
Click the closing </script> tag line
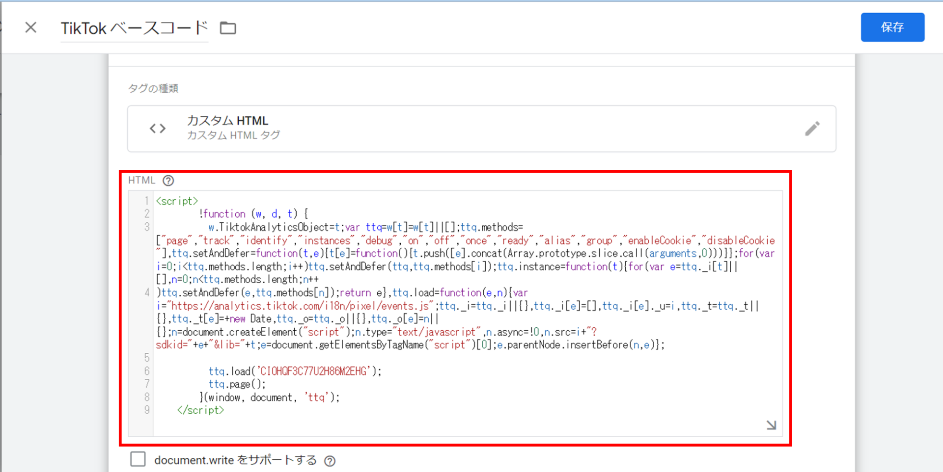click(x=200, y=410)
